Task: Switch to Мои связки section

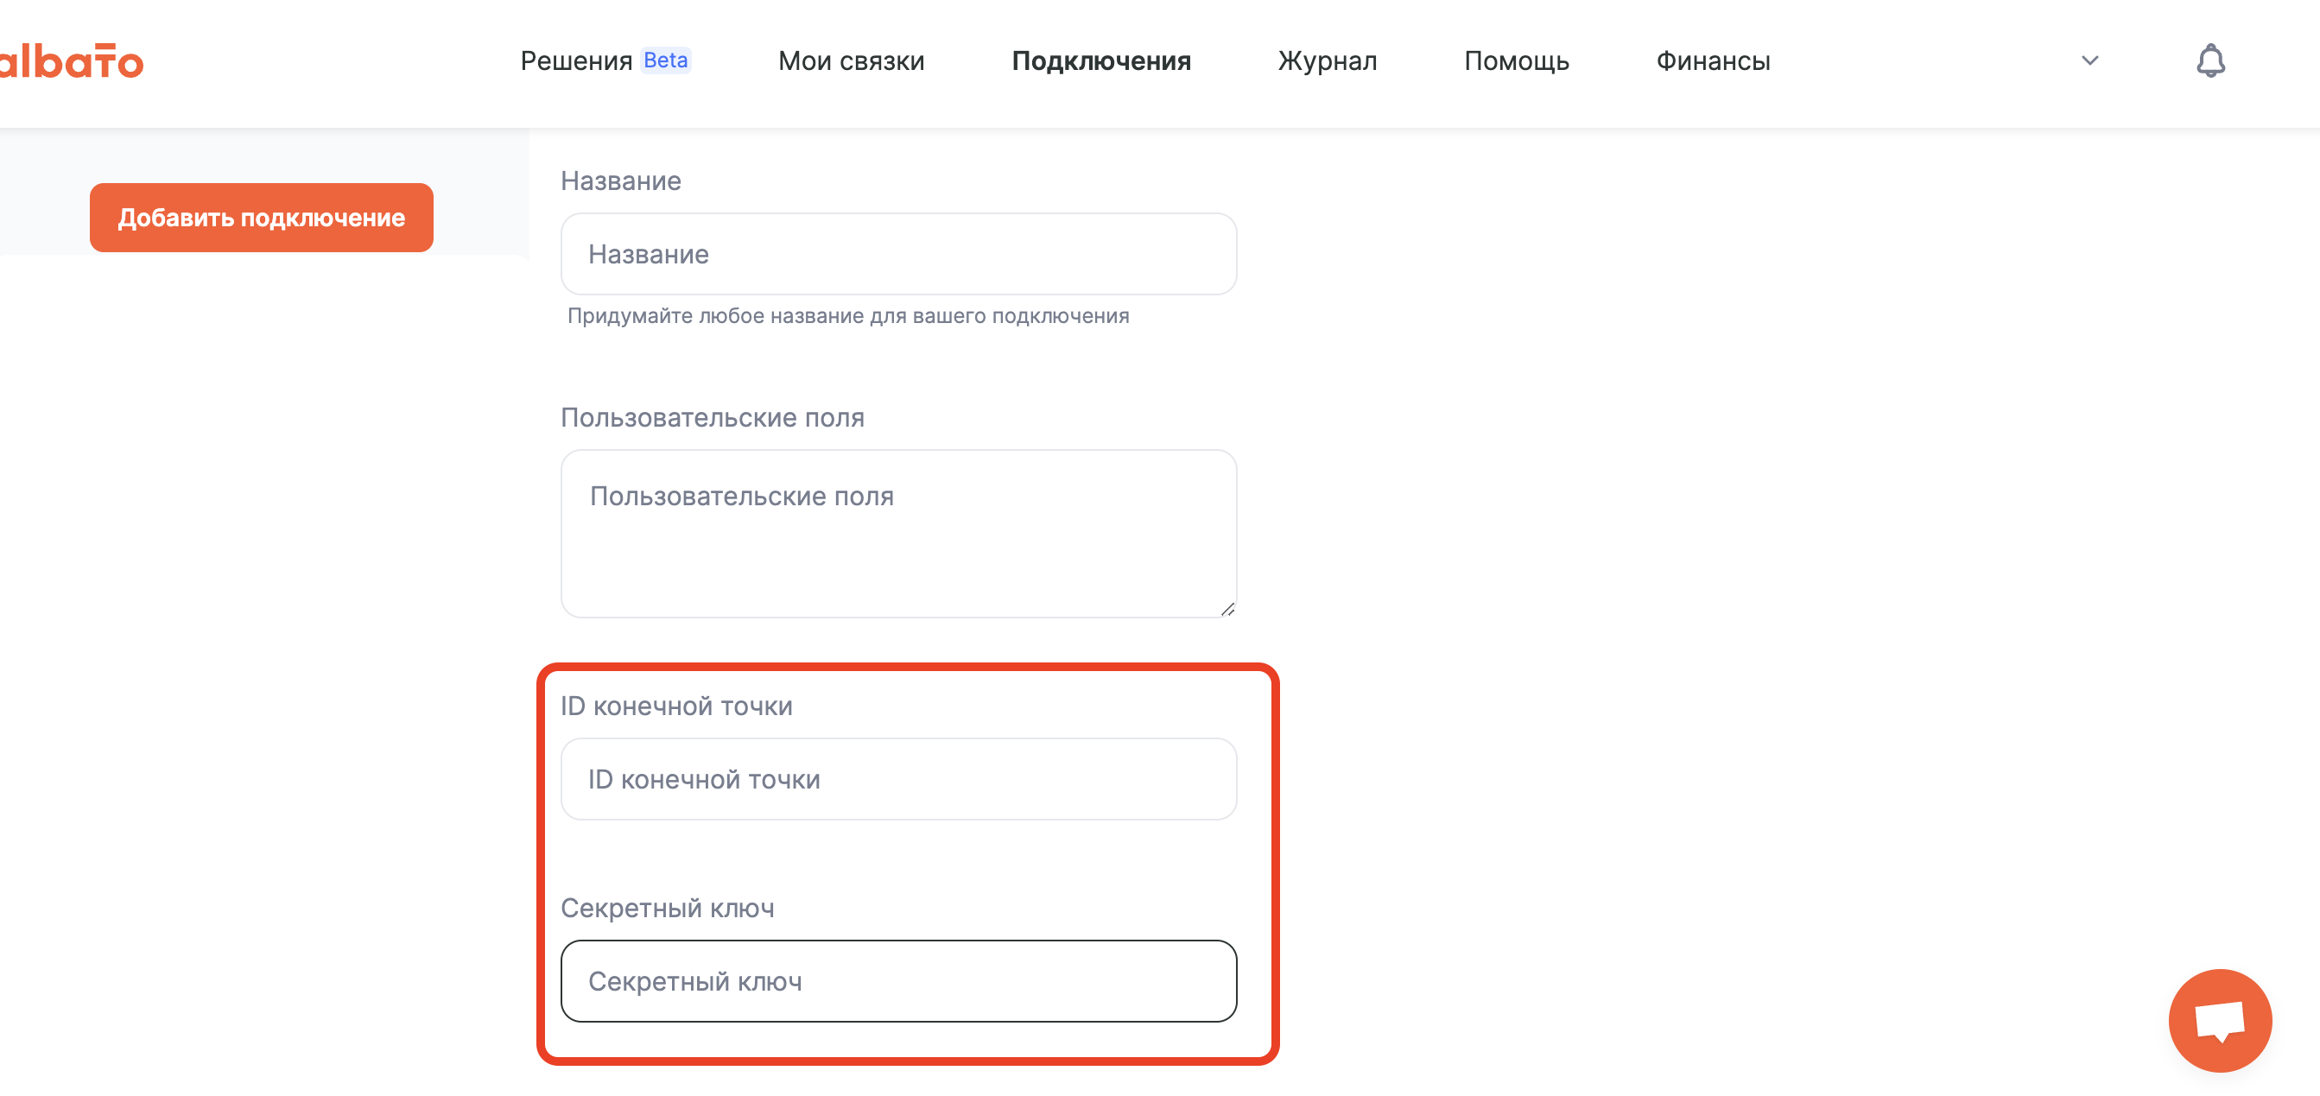Action: (x=851, y=60)
